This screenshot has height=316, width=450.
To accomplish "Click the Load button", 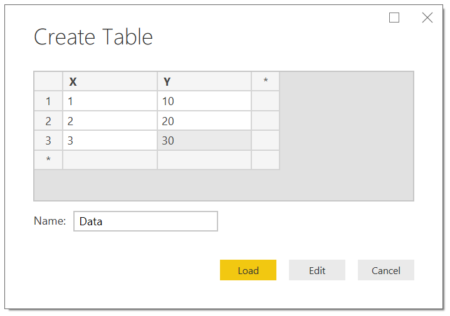I will click(248, 270).
